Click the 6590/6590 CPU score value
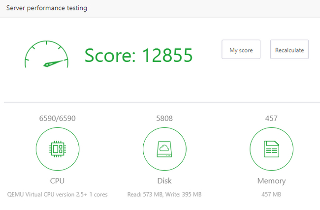This screenshot has width=320, height=210. [x=57, y=119]
